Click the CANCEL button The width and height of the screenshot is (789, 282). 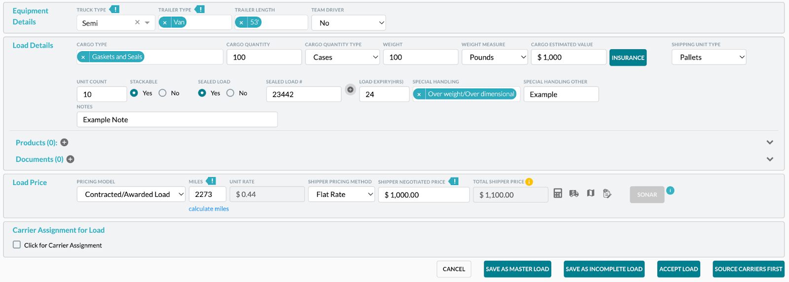(454, 269)
